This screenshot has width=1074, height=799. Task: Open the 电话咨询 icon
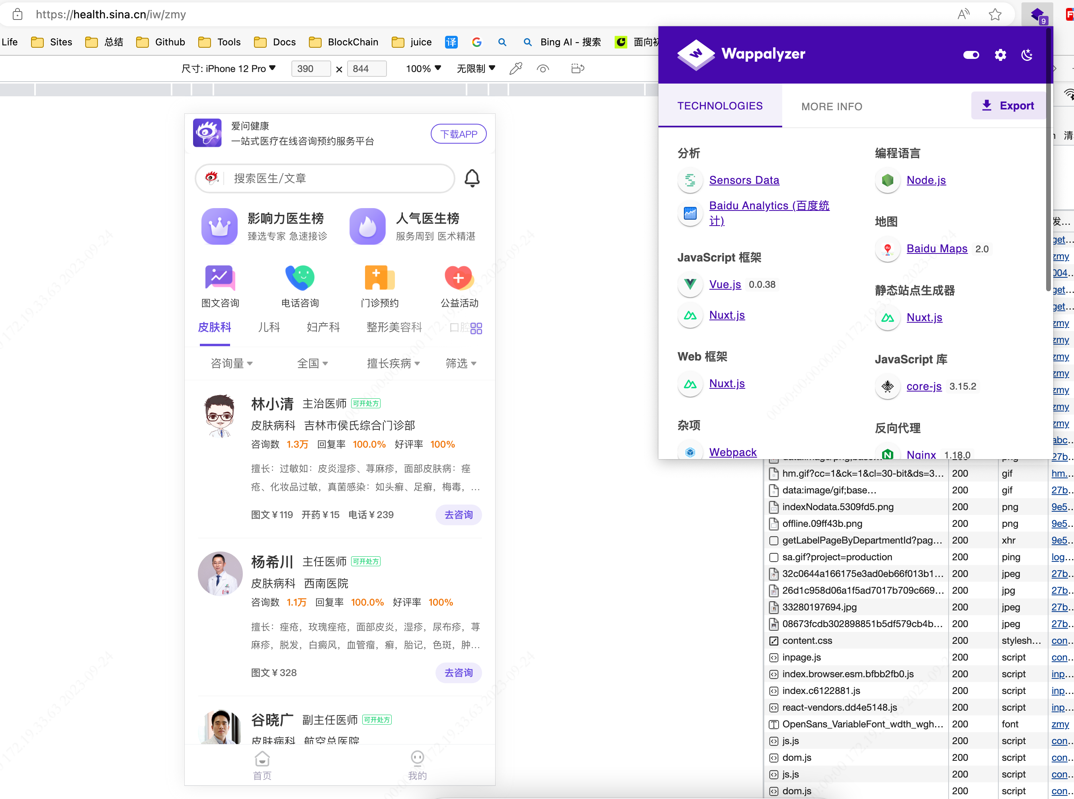[300, 278]
